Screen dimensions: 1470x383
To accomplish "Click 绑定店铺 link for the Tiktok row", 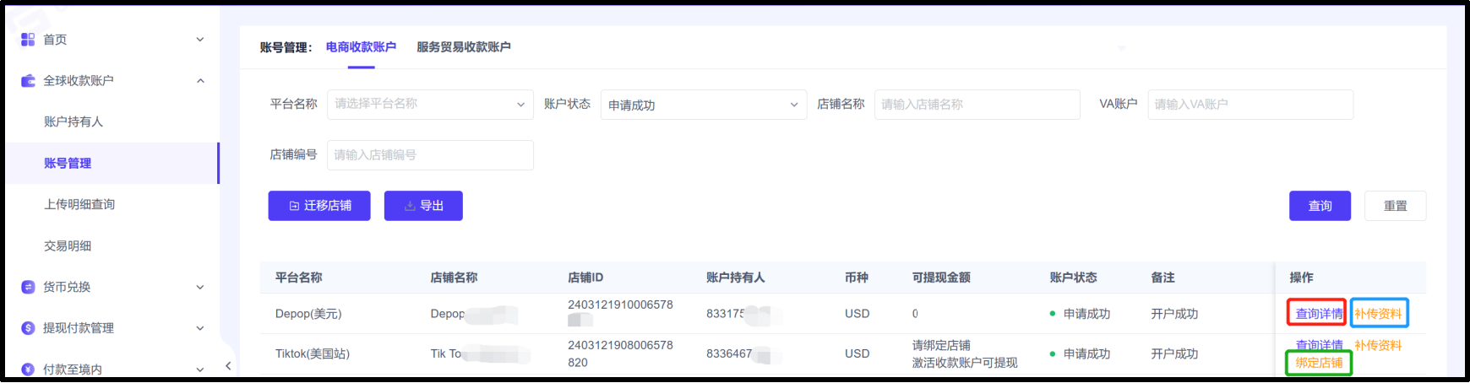I will tap(1319, 363).
